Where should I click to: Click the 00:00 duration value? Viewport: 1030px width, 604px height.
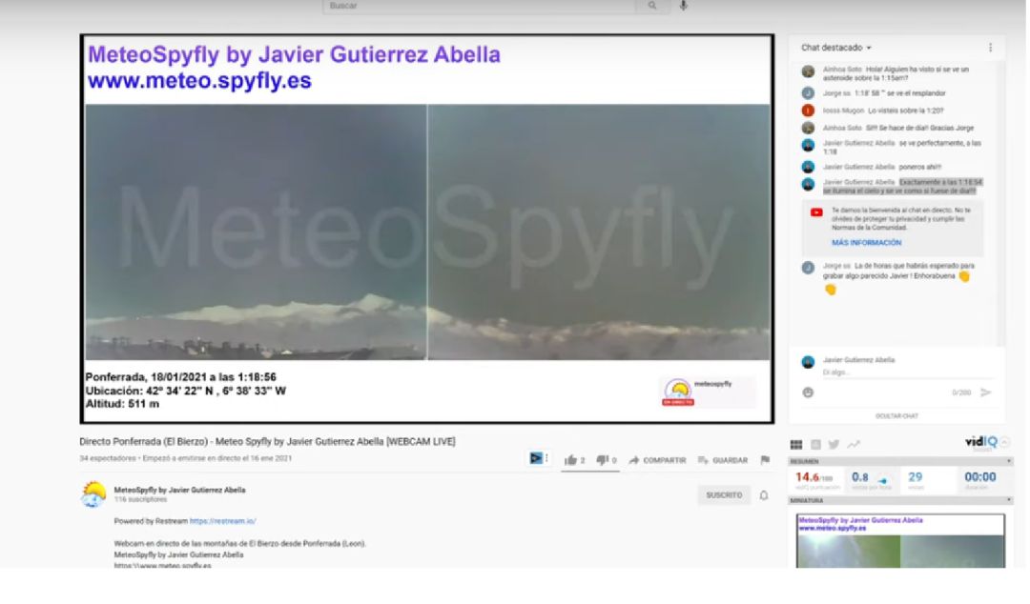(980, 477)
